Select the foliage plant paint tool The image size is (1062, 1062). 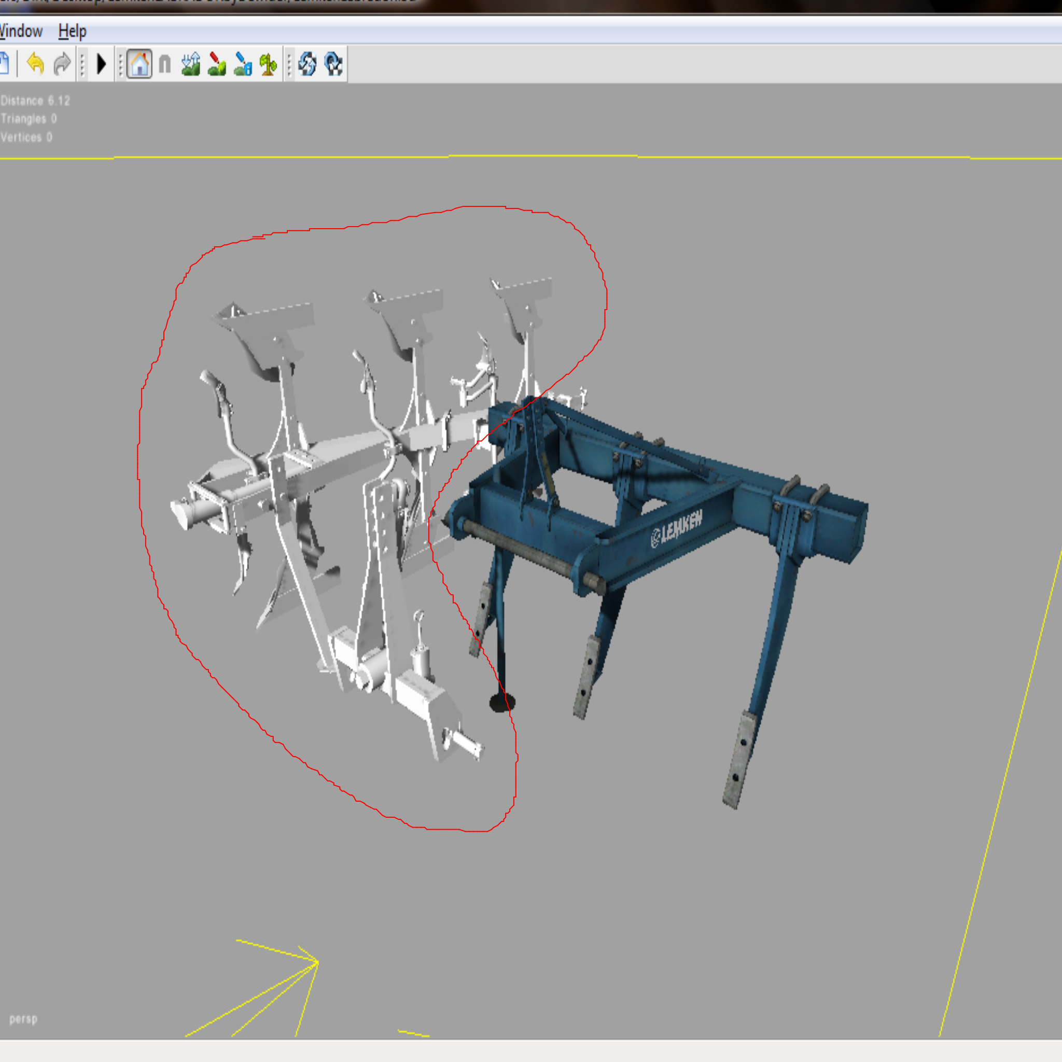268,64
